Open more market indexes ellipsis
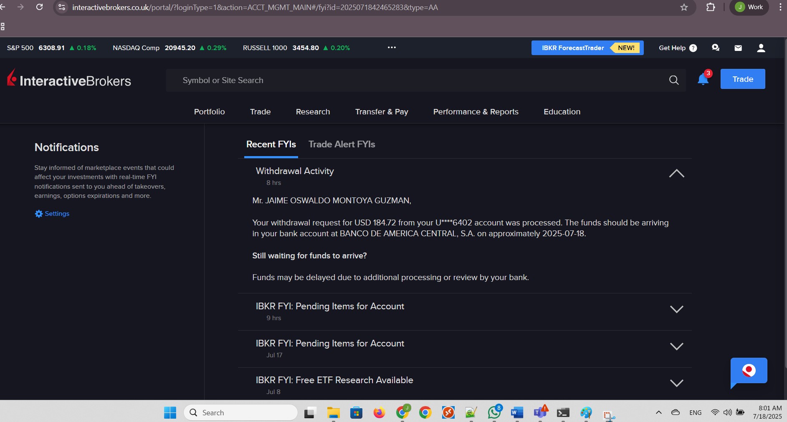 (x=392, y=48)
